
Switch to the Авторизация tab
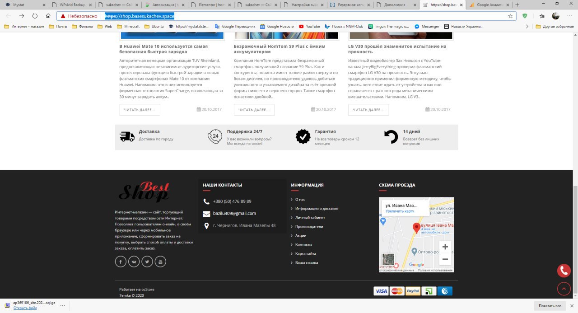[x=164, y=5]
